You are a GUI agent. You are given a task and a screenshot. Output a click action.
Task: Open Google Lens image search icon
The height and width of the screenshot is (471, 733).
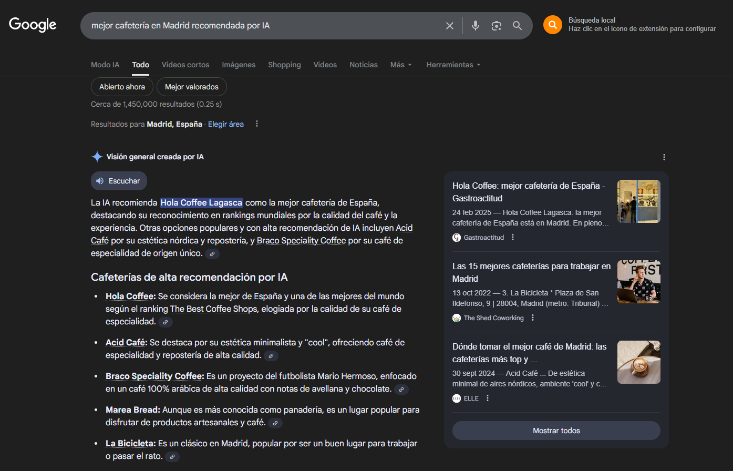click(497, 26)
